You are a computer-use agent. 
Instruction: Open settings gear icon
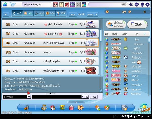tap(147, 5)
